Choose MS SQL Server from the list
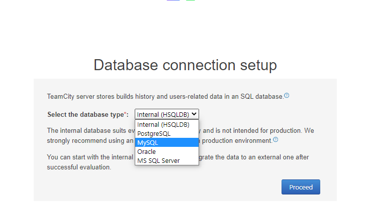 (x=167, y=160)
